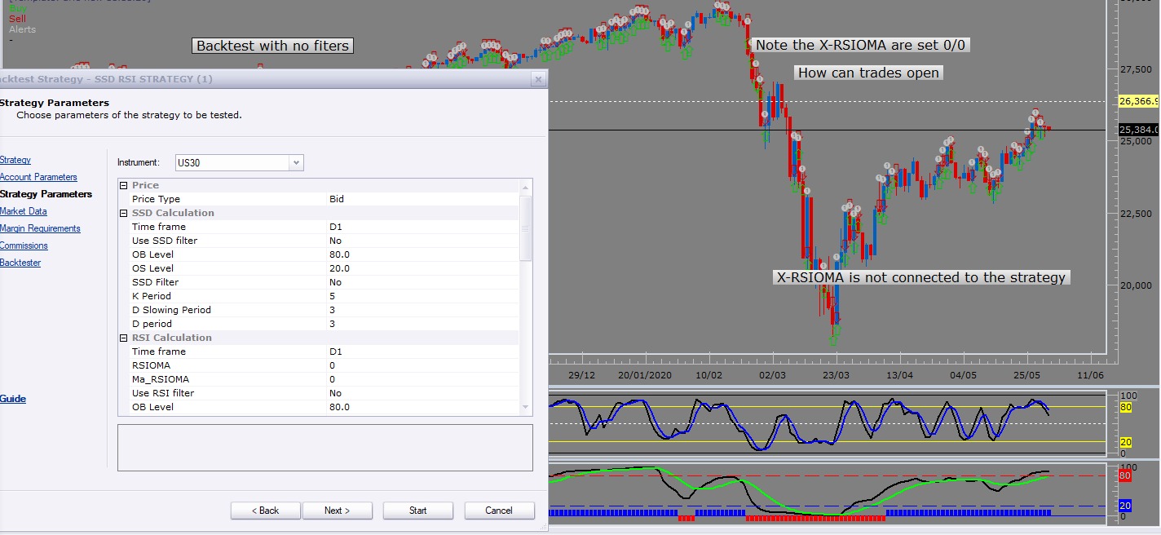This screenshot has height=535, width=1161.
Task: Open the Account Parameters step link
Action: [38, 177]
